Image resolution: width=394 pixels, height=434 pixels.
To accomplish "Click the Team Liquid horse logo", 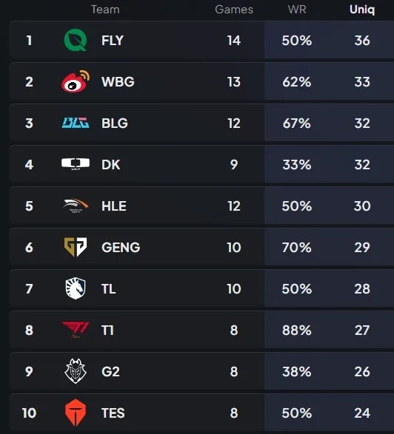I will 76,288.
